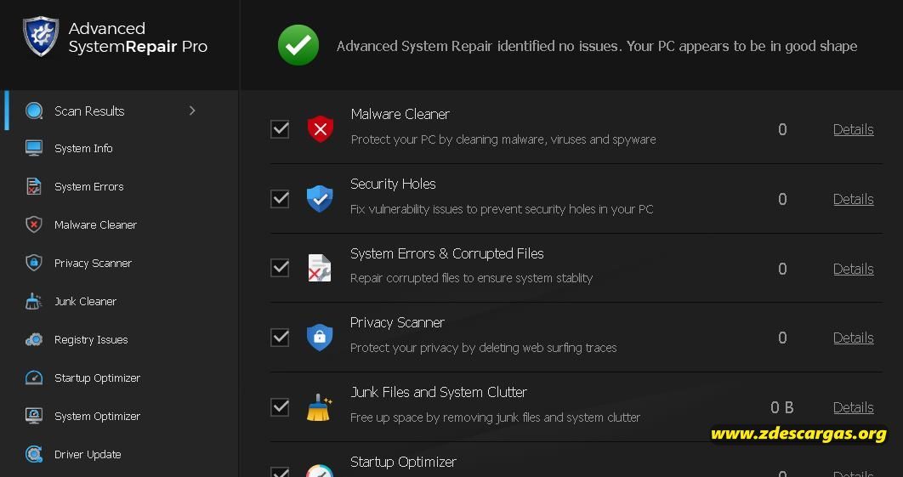Click the System Errors & Corrupted Files icon
Image resolution: width=903 pixels, height=477 pixels.
[320, 268]
